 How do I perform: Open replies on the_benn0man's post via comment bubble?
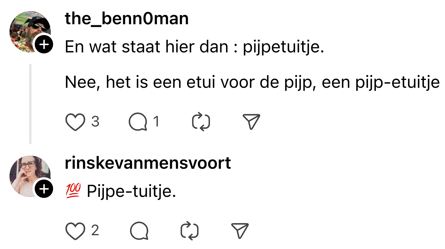point(138,122)
